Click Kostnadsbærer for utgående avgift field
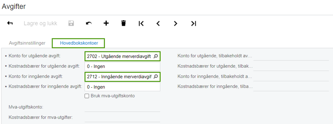The image size is (333, 124). coord(122,66)
